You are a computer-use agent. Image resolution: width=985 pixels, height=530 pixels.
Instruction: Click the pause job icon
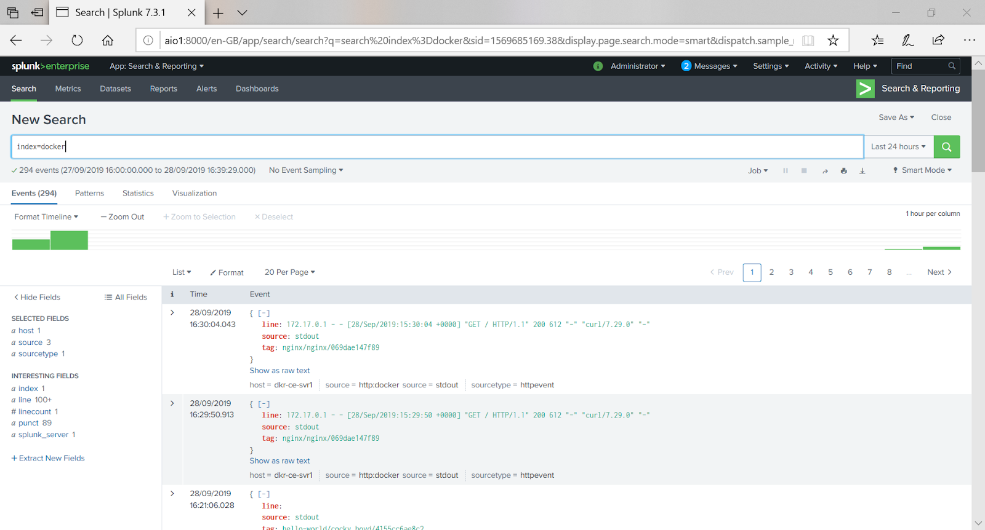(x=786, y=171)
